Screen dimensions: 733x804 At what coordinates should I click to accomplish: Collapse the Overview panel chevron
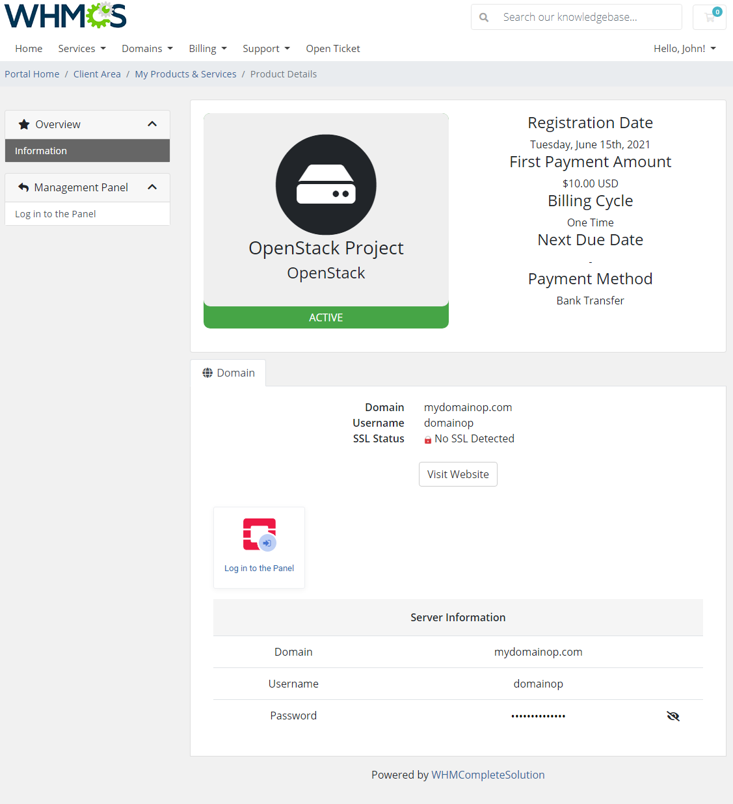click(x=152, y=124)
